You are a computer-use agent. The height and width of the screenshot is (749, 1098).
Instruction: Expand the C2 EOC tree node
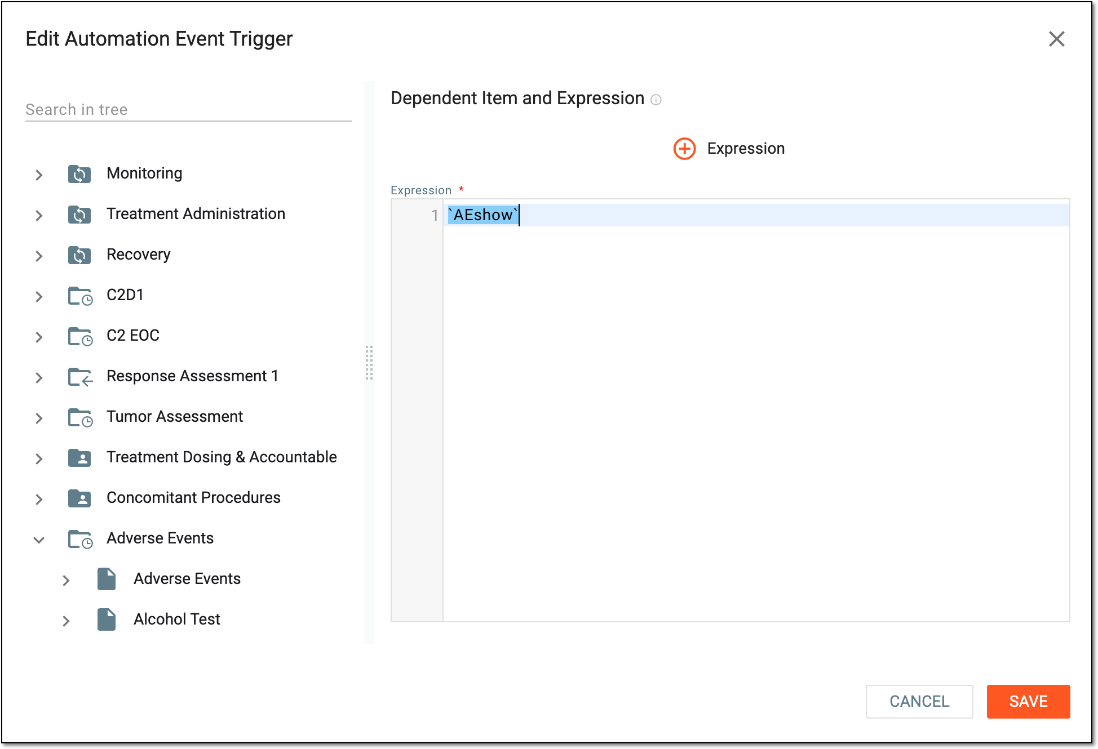tap(39, 337)
